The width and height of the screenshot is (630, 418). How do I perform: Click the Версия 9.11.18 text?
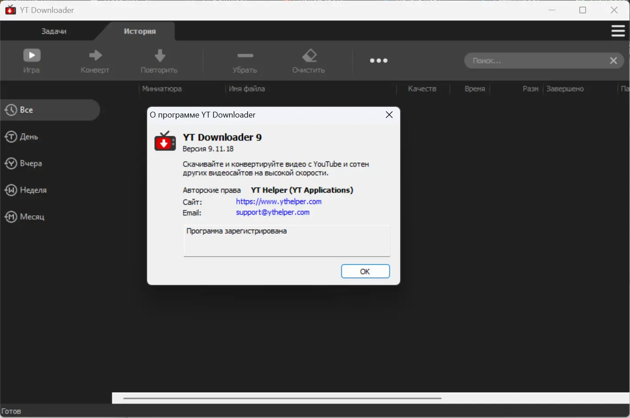click(208, 149)
